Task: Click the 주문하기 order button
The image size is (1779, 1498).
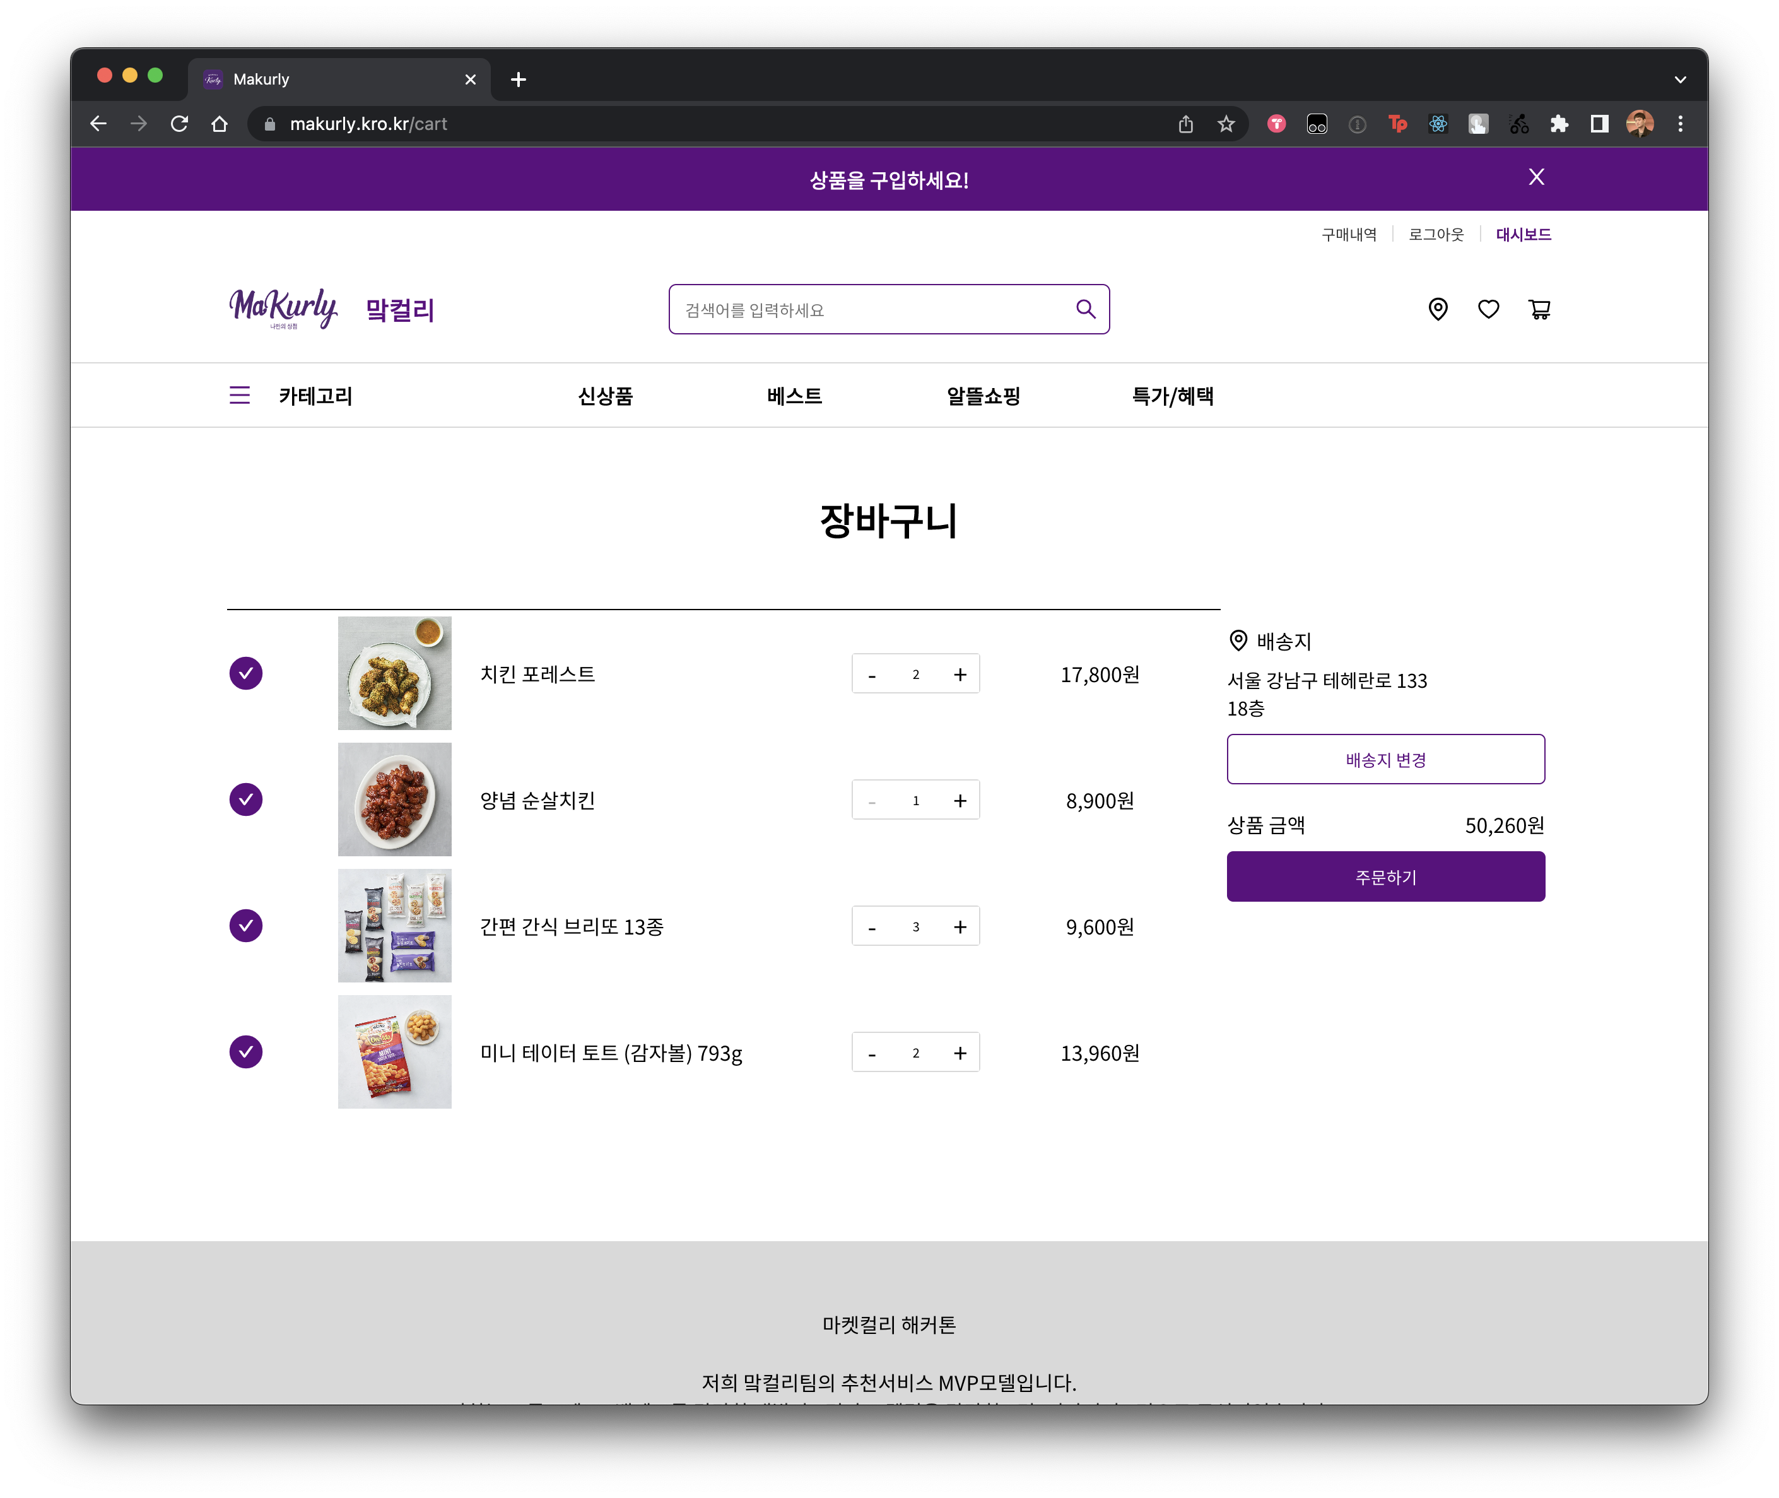Action: coord(1385,876)
